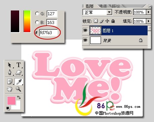
Task: Hide 图层 1 layer visibility eye
Action: click(x=85, y=30)
